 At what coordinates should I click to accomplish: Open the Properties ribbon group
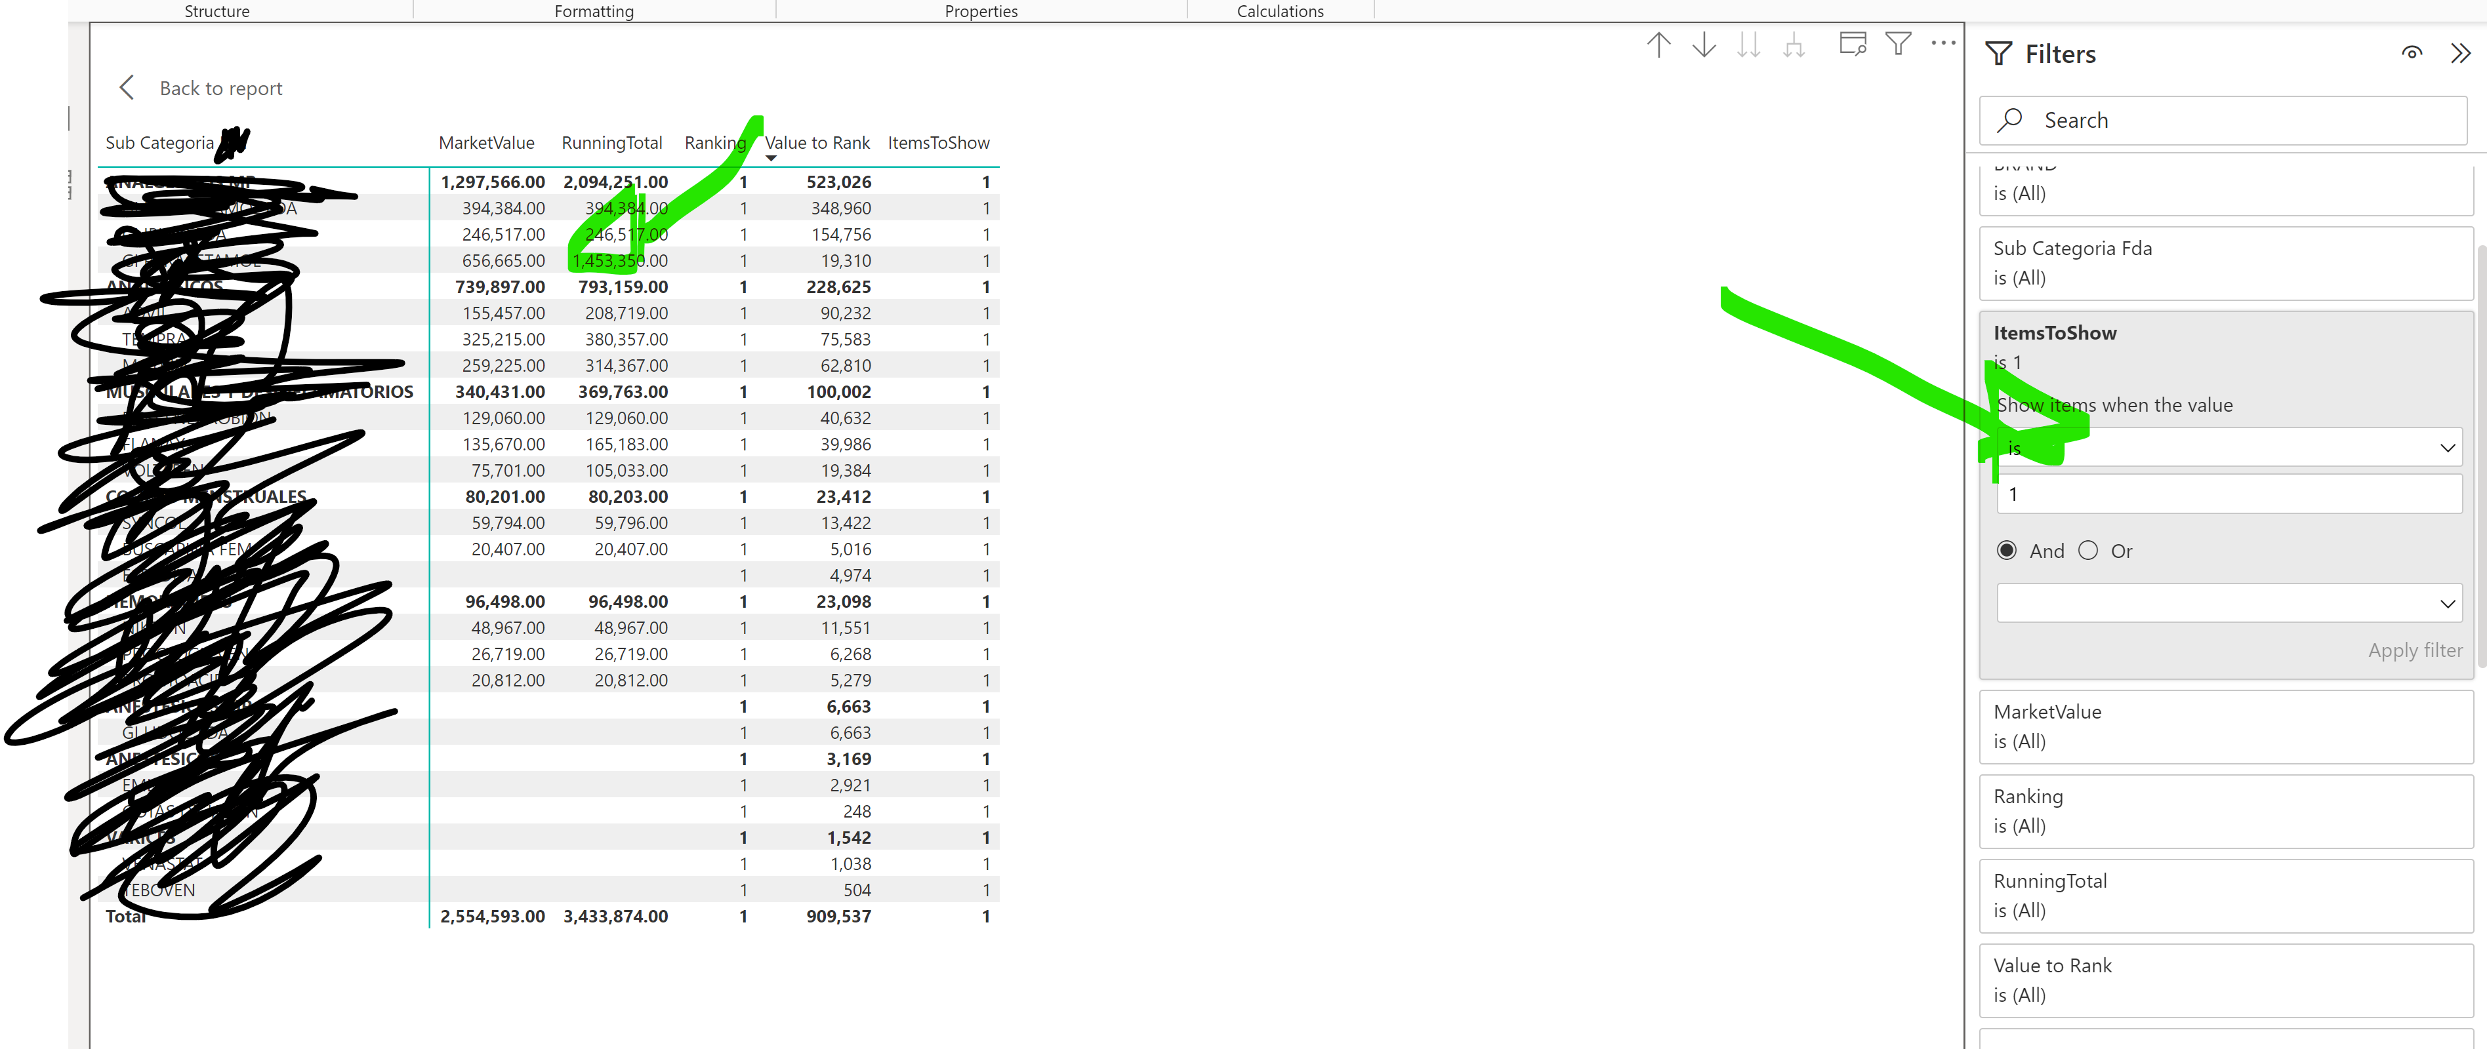[x=981, y=10]
